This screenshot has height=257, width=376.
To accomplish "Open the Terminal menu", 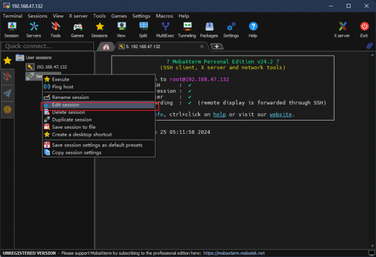I will [13, 16].
